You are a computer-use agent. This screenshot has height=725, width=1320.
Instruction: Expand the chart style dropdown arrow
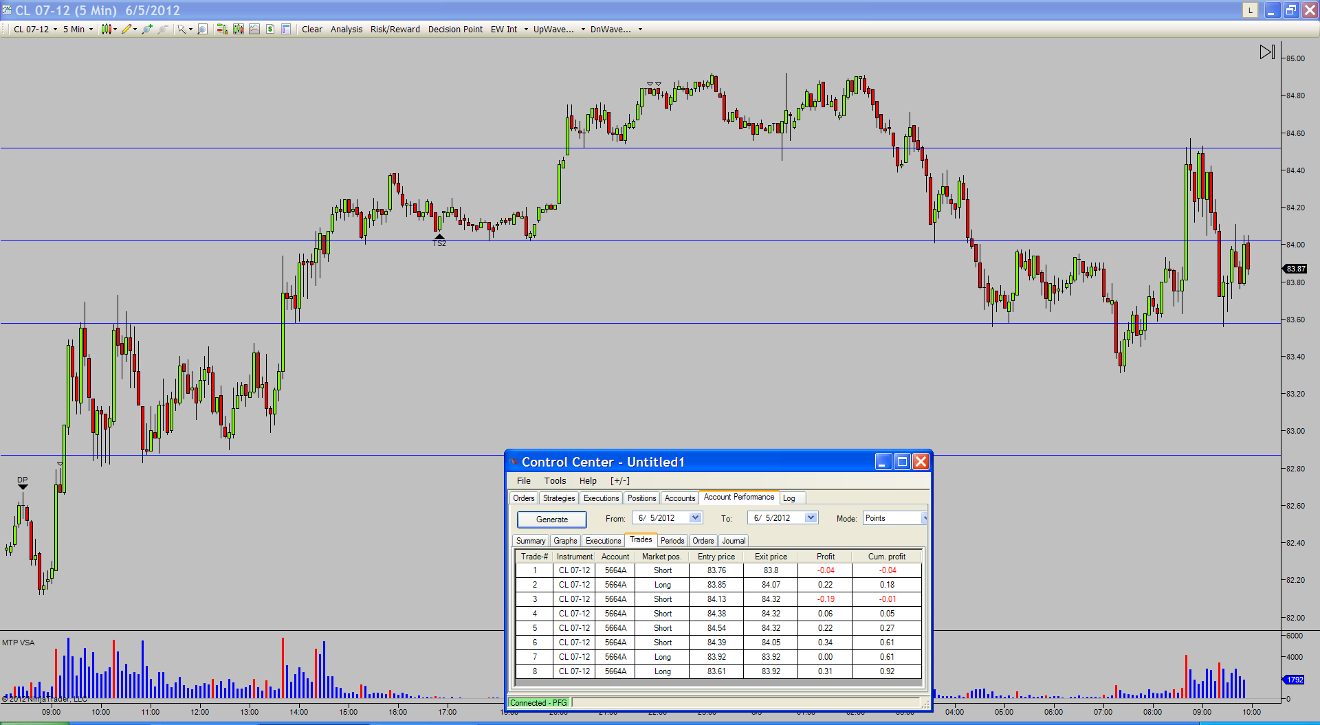(x=115, y=29)
